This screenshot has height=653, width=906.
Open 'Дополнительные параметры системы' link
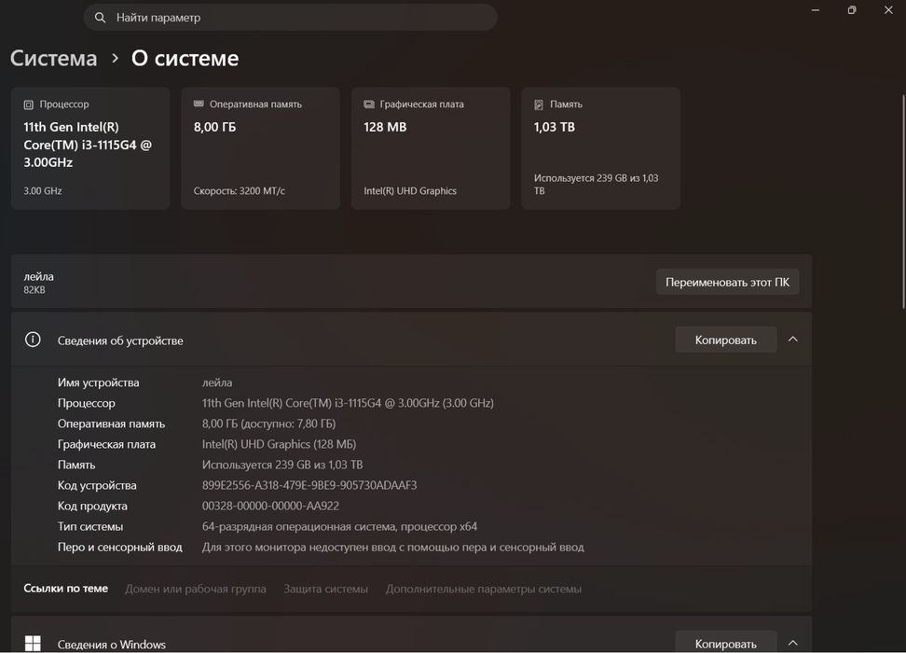tap(484, 589)
